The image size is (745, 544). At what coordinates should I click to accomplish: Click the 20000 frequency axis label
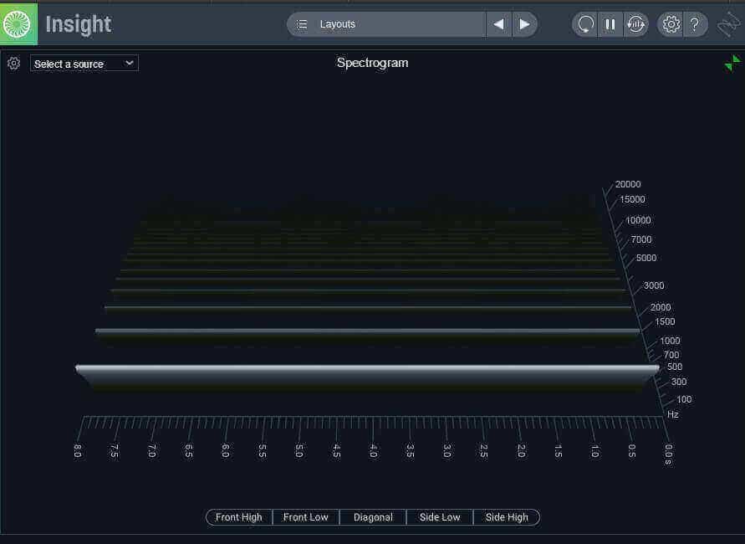(x=628, y=184)
